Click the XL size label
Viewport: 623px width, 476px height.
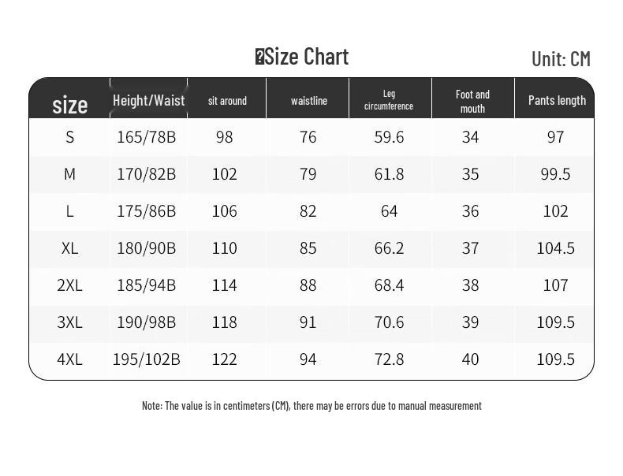(70, 248)
